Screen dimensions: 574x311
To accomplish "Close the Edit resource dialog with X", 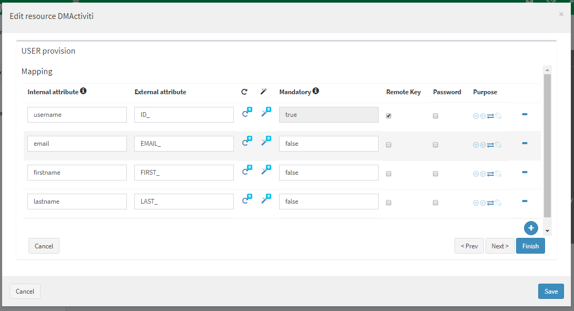I will [561, 14].
